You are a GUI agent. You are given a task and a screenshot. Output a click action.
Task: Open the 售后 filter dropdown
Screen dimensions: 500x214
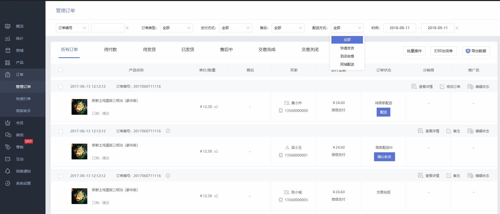click(288, 28)
